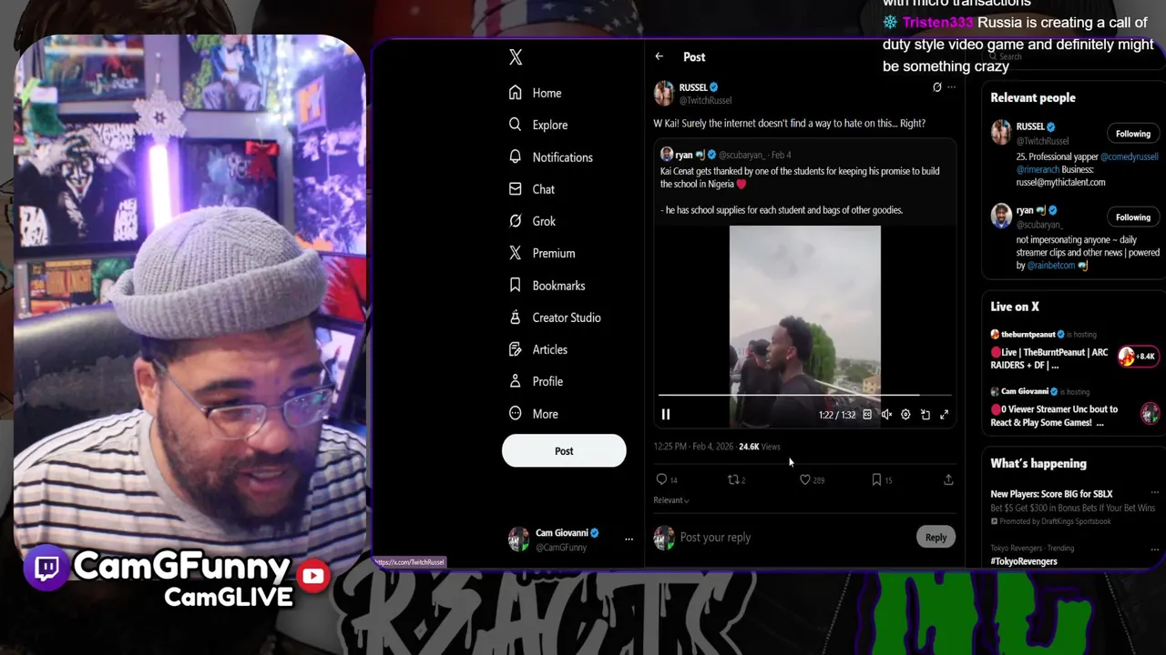Click Cam Giovanni account avatar

click(x=518, y=539)
